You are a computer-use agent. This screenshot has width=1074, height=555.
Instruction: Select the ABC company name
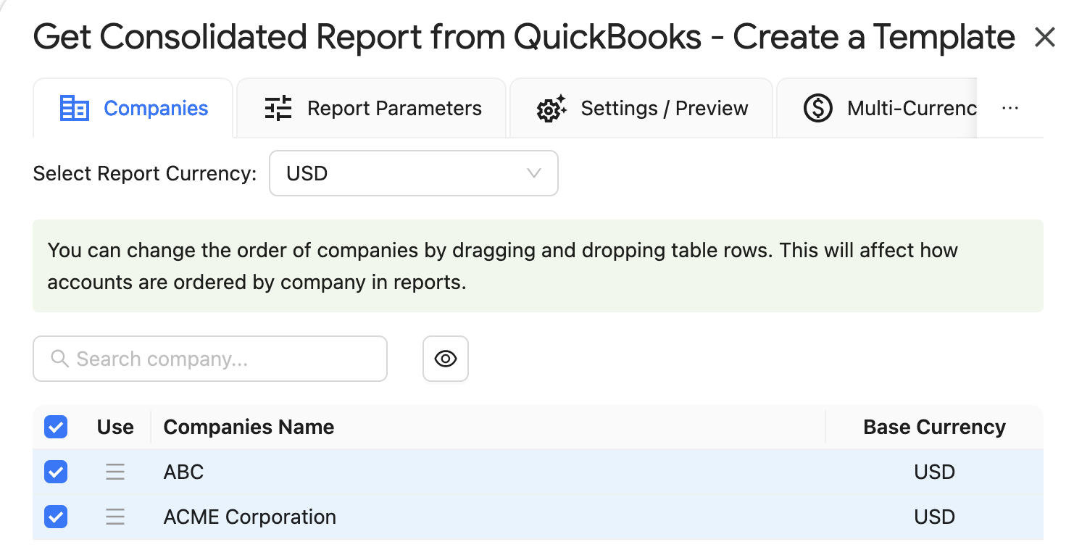[x=183, y=472]
